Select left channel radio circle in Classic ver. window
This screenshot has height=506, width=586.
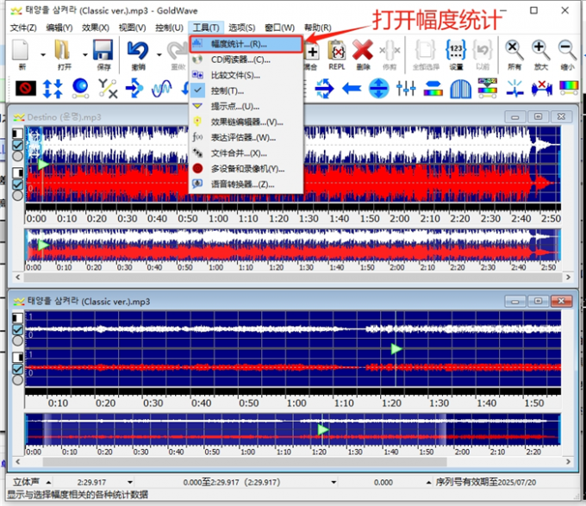[17, 340]
